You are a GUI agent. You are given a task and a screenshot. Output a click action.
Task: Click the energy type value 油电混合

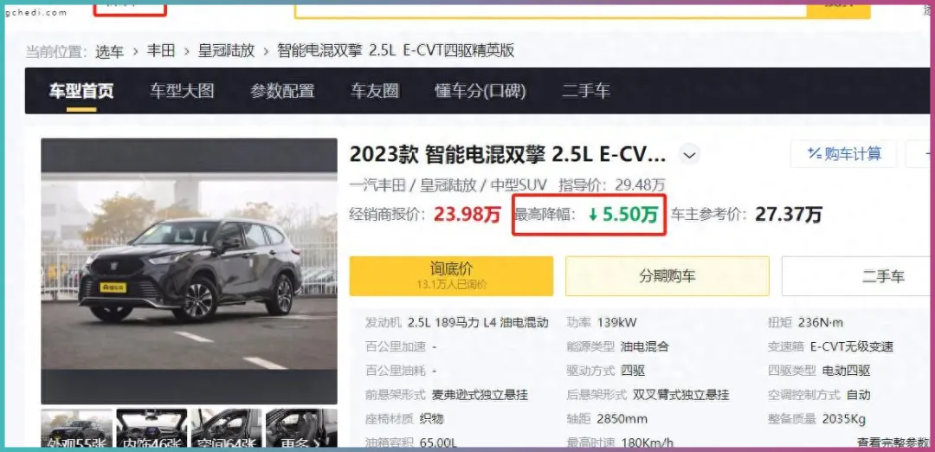pos(645,346)
